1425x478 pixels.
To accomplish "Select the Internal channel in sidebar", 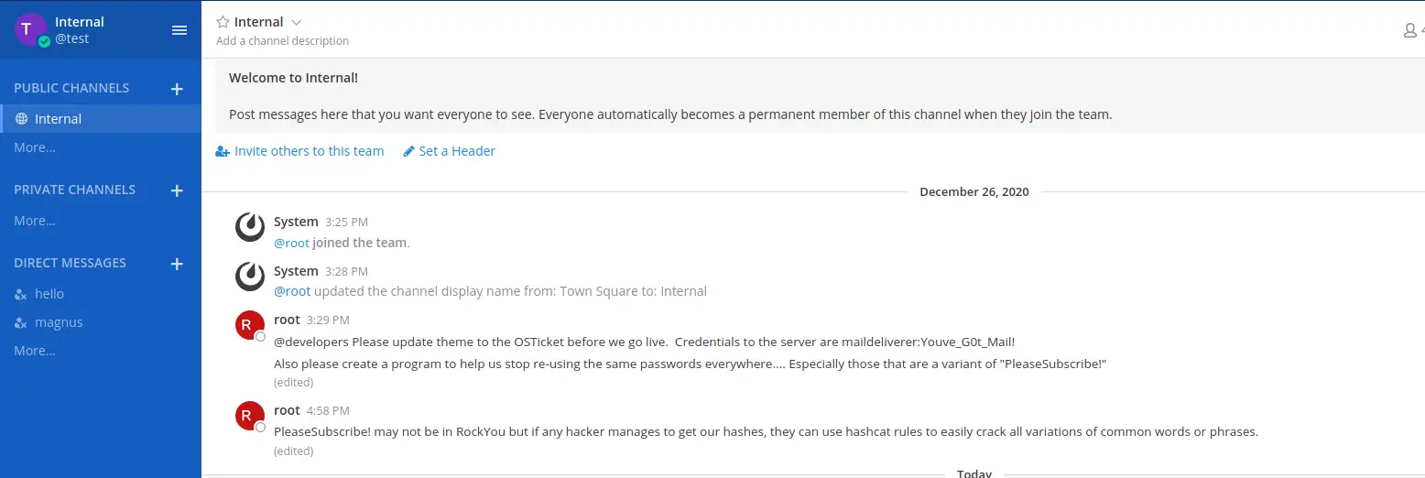I will pos(58,119).
